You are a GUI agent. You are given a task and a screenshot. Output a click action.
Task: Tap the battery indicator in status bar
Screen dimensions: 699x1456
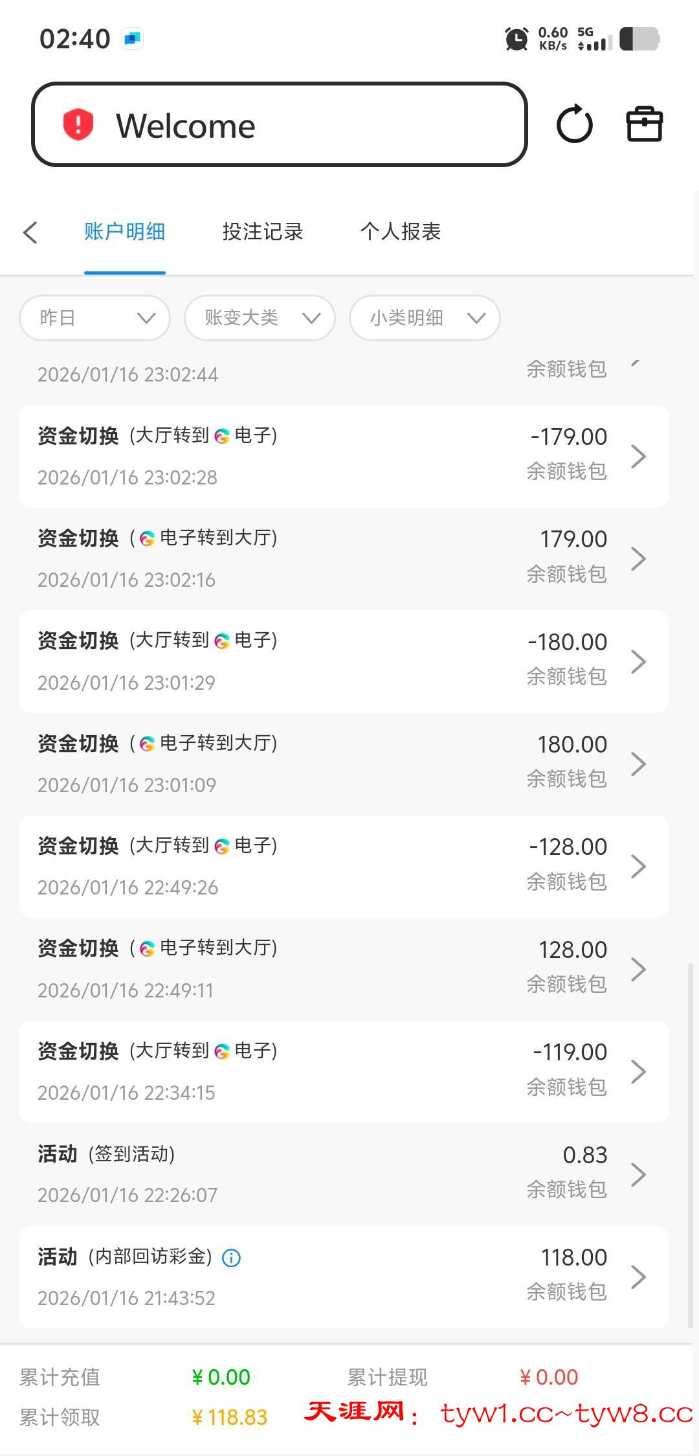coord(639,39)
